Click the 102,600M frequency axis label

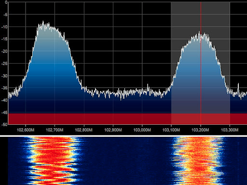26,130
